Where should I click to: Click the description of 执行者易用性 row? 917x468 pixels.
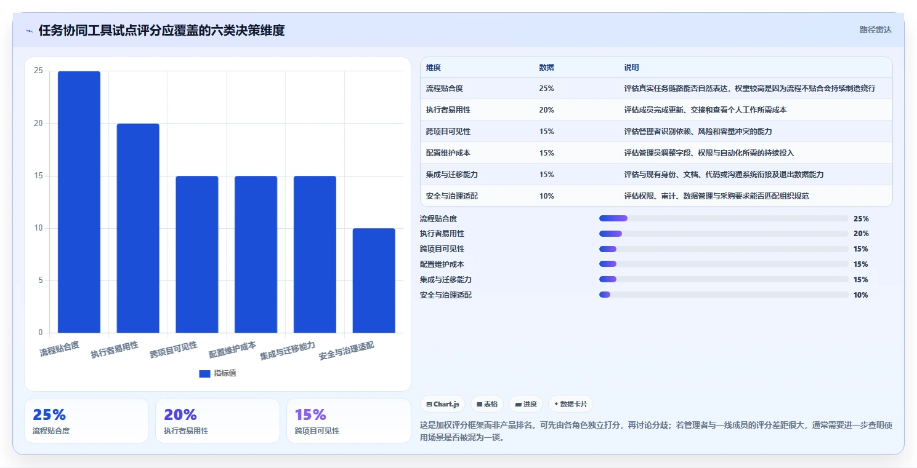(x=705, y=110)
